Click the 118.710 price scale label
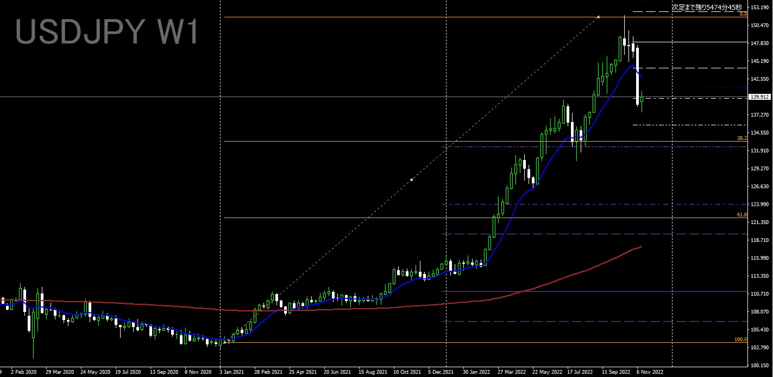The image size is (773, 377). click(x=761, y=240)
